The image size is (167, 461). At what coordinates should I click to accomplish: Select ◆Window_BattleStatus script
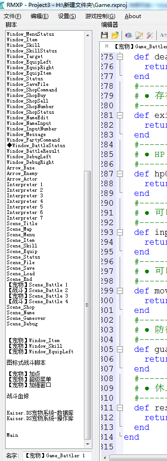point(36,145)
